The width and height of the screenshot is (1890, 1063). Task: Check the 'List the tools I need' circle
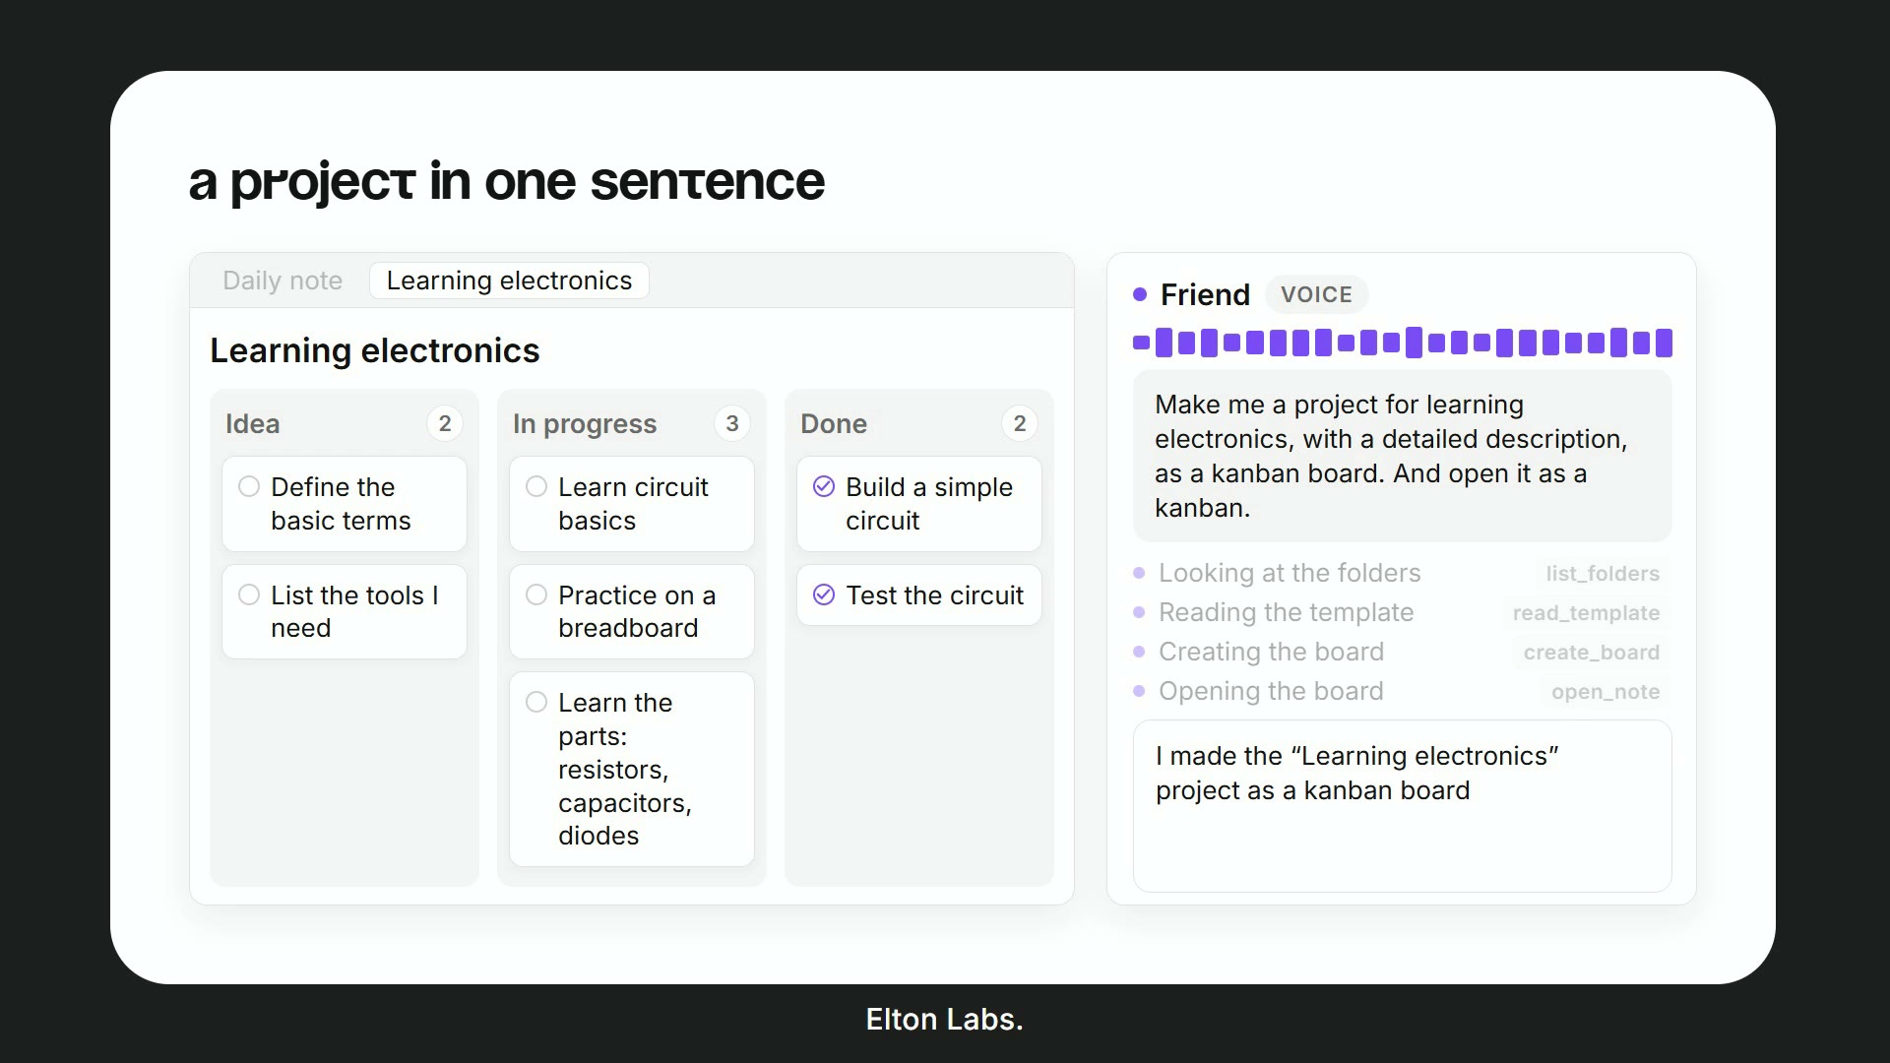[249, 594]
